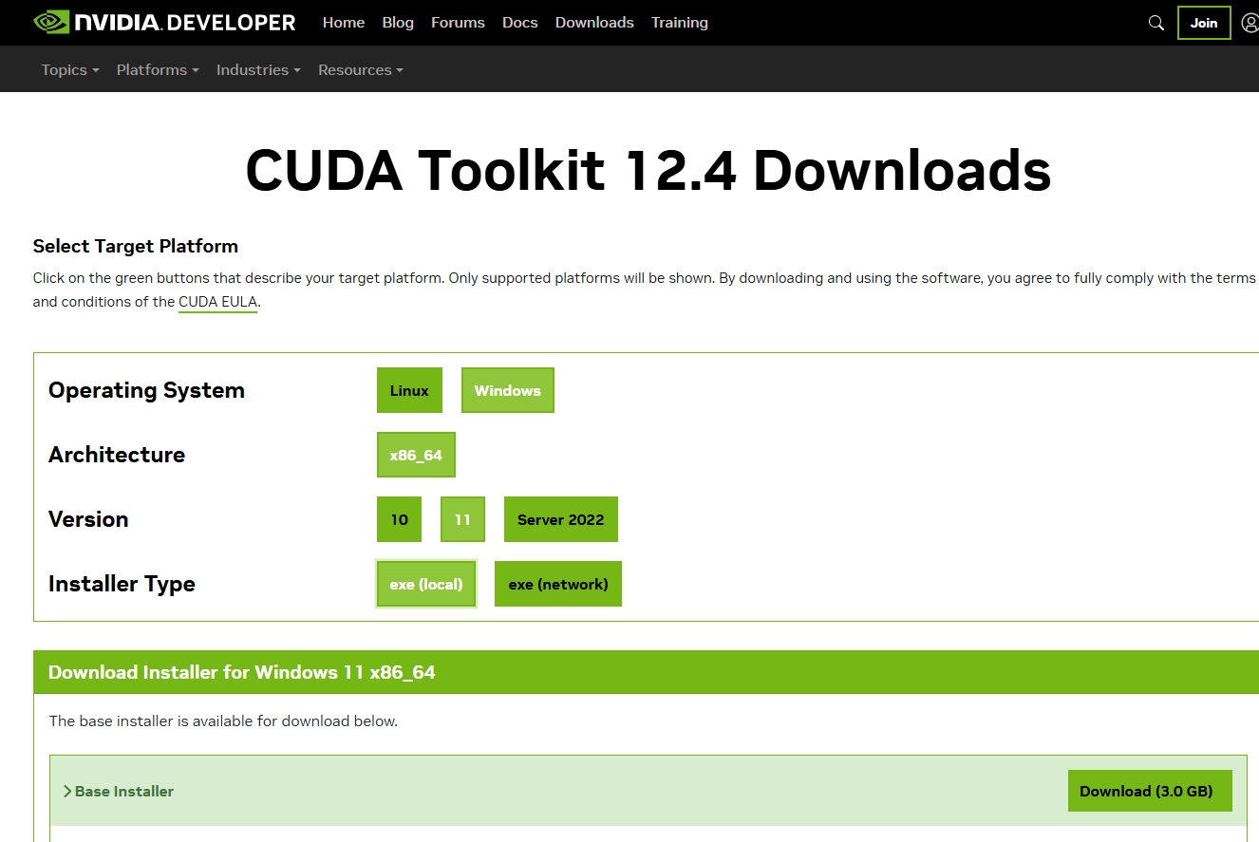Open the CUDA EULA link

(x=218, y=303)
